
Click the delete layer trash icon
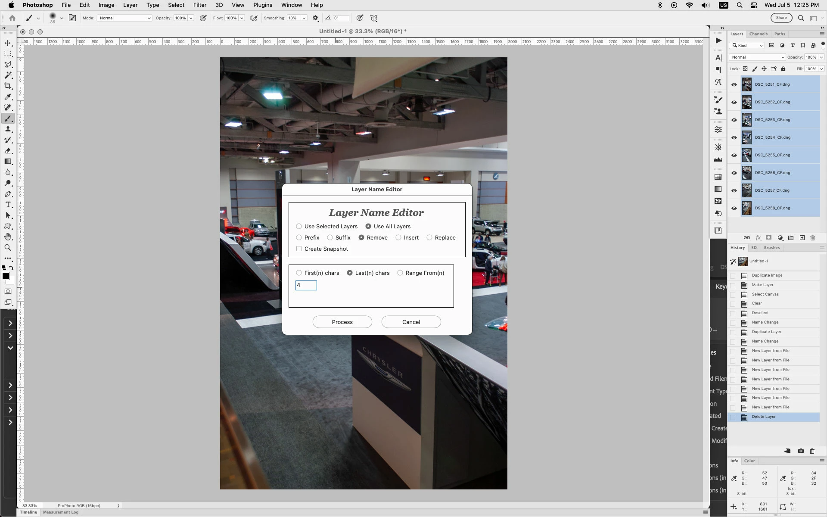[x=812, y=238]
